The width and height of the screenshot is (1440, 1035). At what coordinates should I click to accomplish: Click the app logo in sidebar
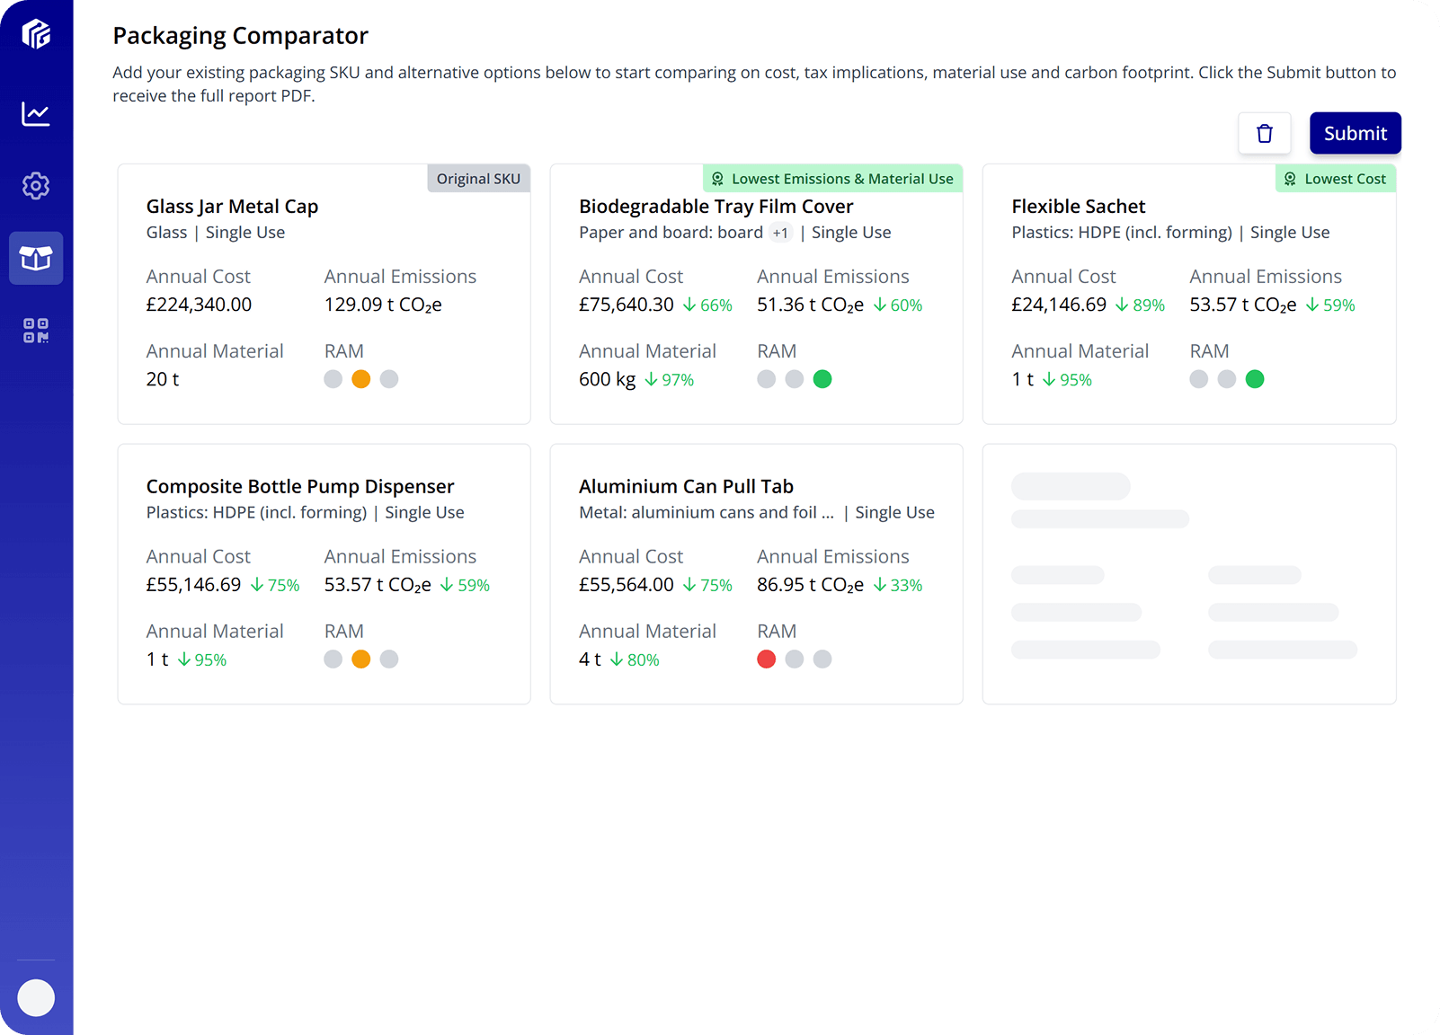coord(36,34)
